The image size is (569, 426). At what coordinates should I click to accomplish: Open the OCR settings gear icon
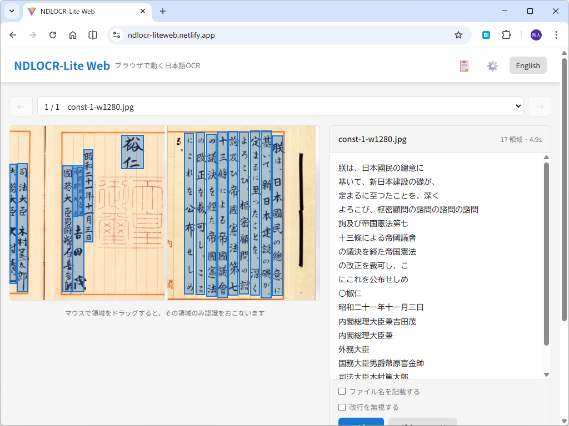492,65
